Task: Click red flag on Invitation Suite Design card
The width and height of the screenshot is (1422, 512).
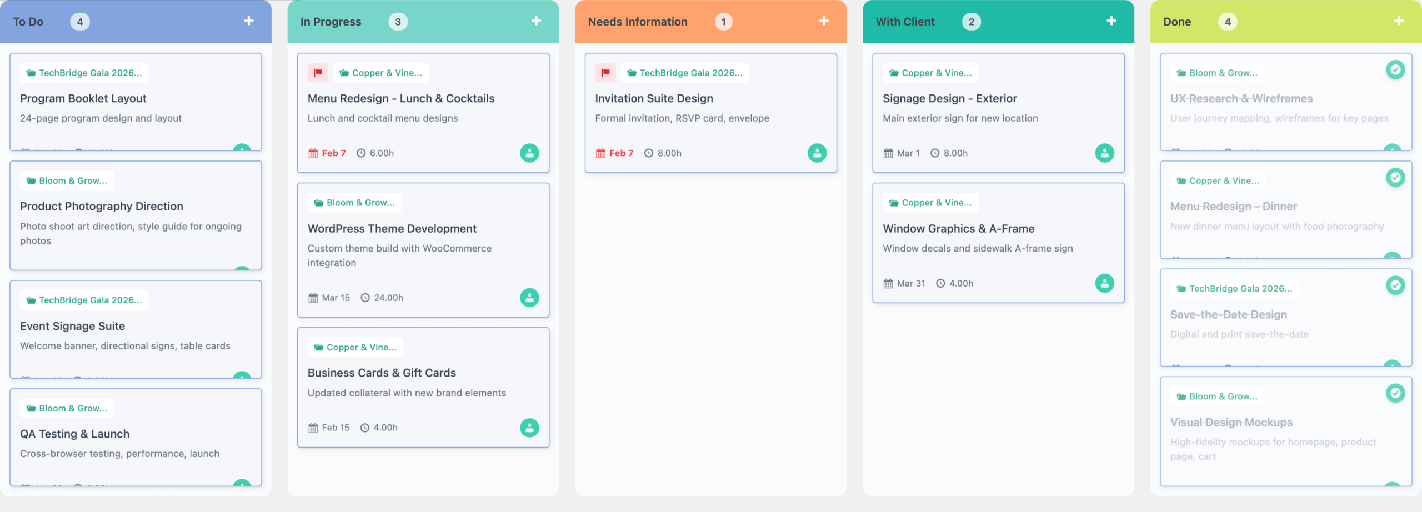Action: pos(605,73)
